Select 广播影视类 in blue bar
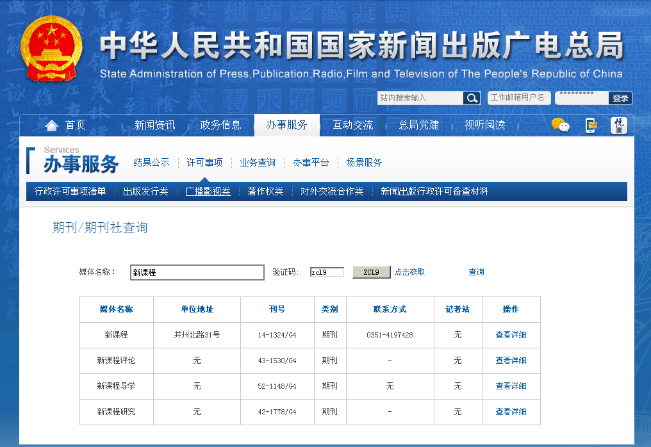 (x=208, y=191)
